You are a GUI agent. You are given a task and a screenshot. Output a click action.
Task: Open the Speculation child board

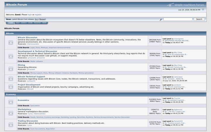tap(35, 106)
